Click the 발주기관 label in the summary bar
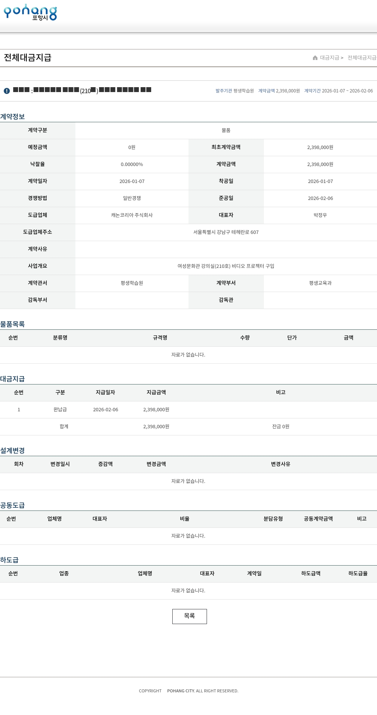The image size is (377, 715). [x=224, y=91]
